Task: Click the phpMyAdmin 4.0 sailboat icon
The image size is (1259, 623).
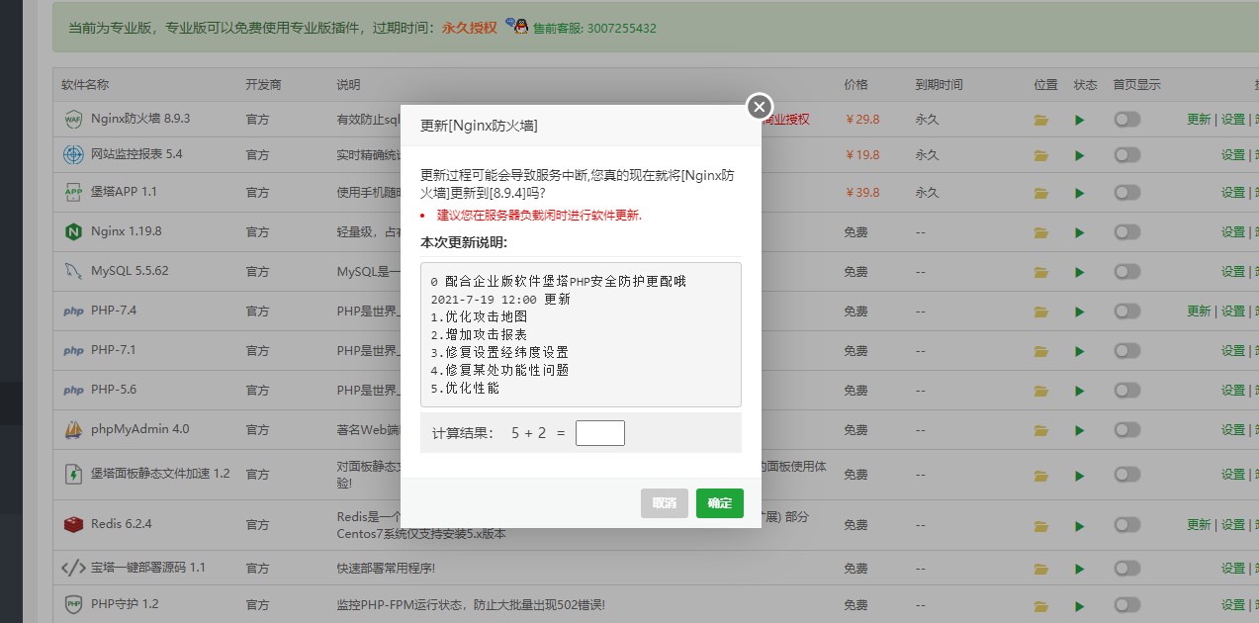Action: coord(73,429)
